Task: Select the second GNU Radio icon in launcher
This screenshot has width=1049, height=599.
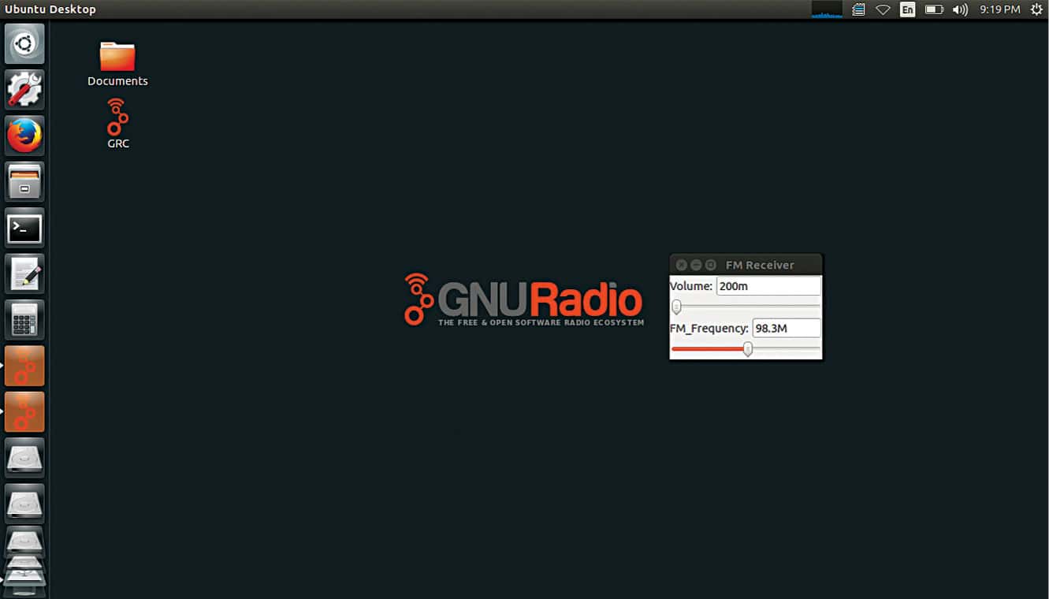Action: point(24,411)
